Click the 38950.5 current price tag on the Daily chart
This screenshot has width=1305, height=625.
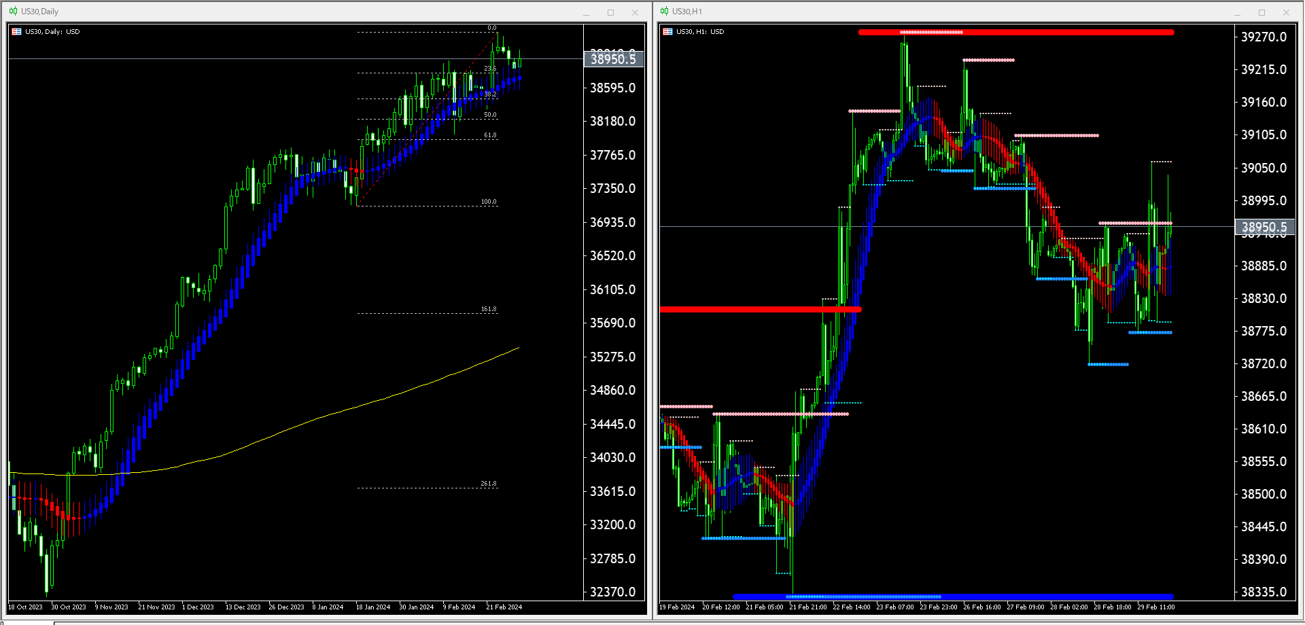coord(613,59)
